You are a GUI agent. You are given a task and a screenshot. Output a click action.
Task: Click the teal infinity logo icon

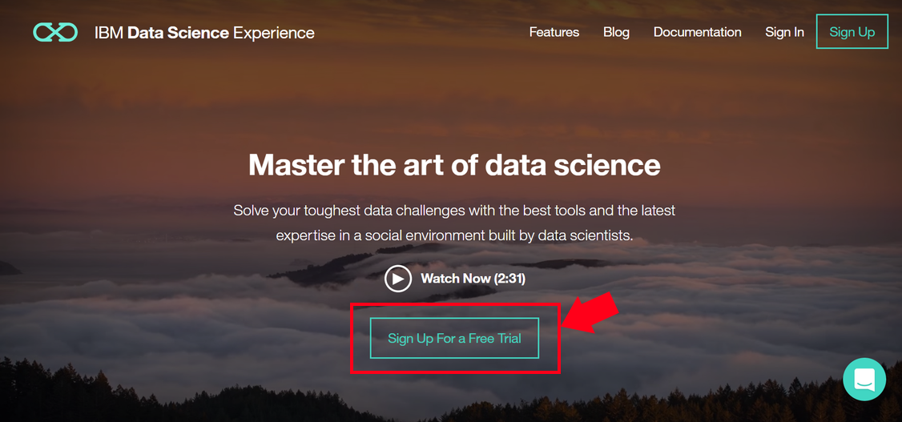click(55, 32)
